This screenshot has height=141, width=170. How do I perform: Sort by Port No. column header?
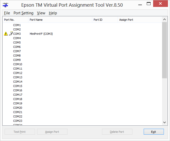(15, 20)
